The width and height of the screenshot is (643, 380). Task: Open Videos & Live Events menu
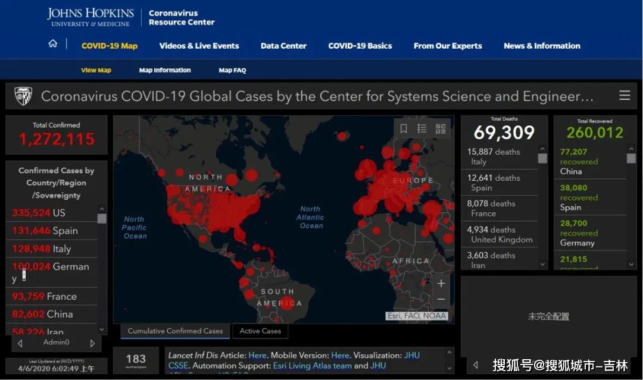coord(199,46)
